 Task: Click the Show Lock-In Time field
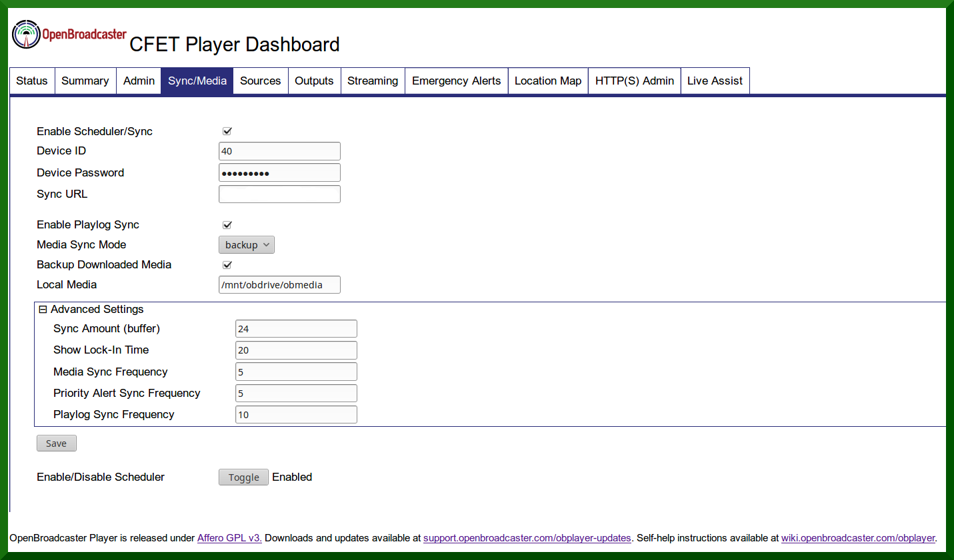pos(296,350)
